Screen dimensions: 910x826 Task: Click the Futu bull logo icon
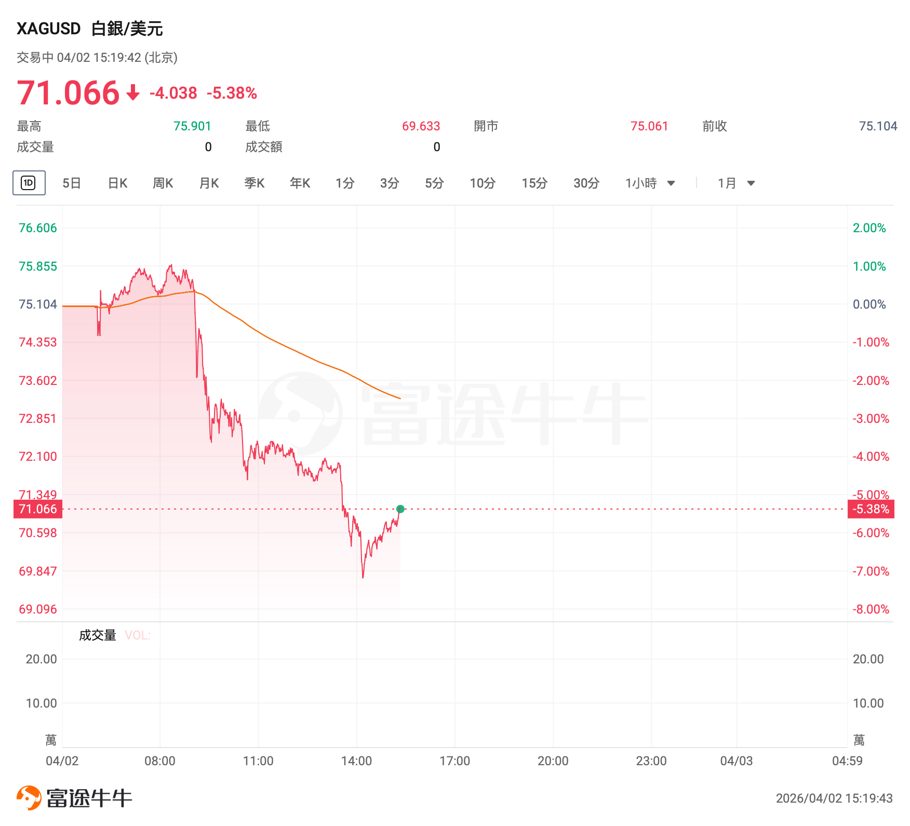pyautogui.click(x=29, y=797)
